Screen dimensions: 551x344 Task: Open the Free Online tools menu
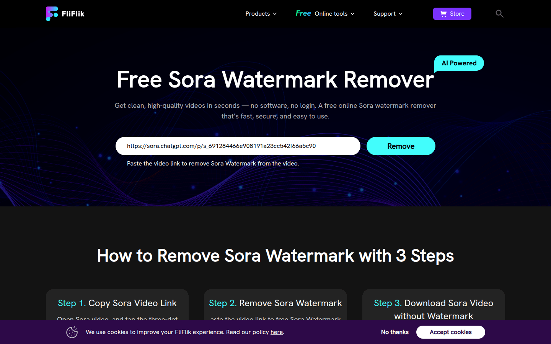coord(325,14)
